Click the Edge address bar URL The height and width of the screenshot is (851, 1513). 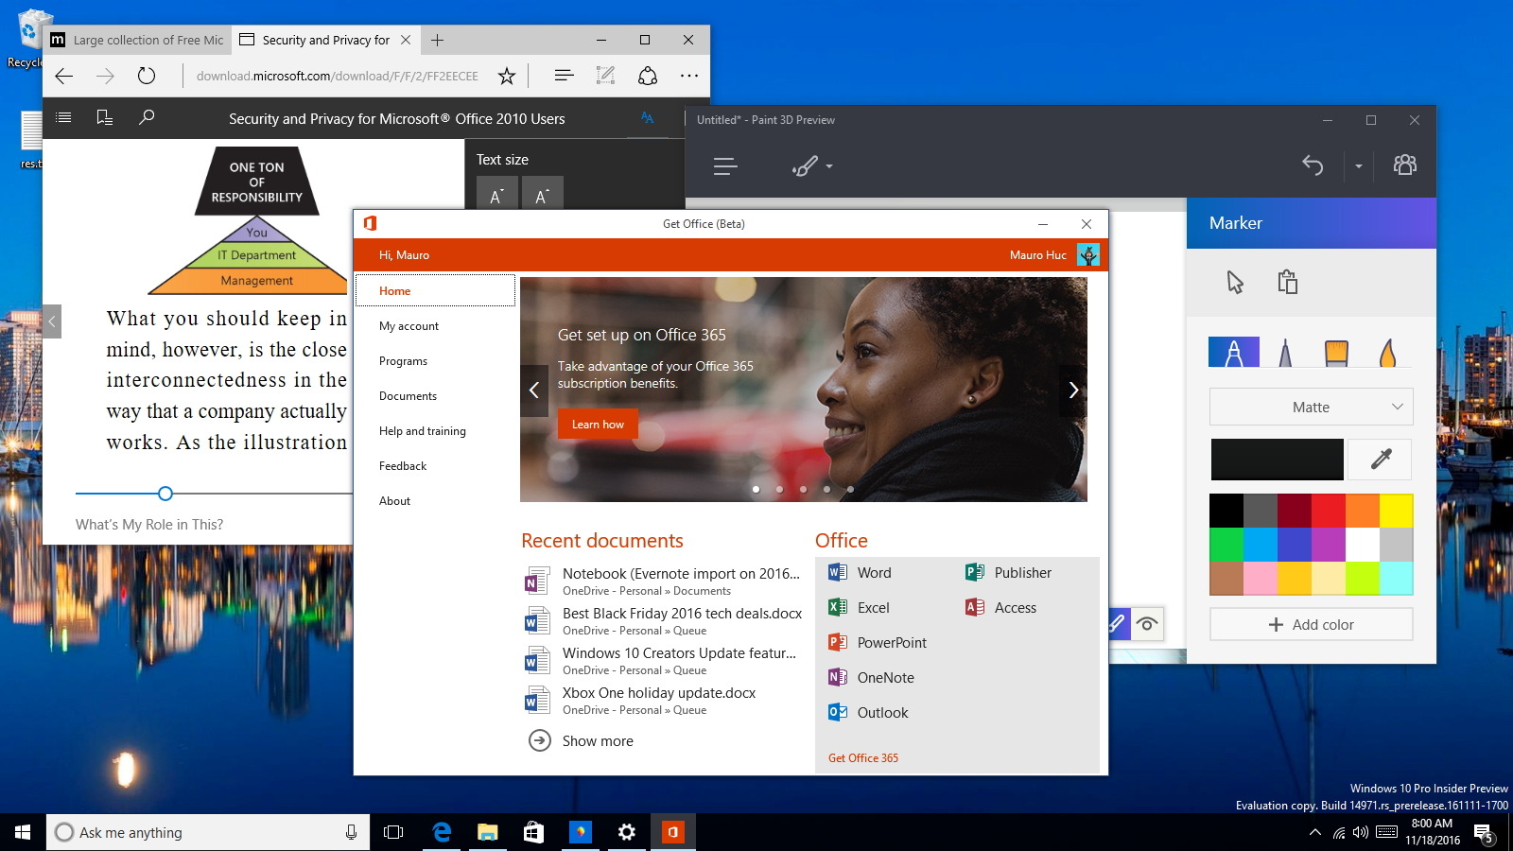338,76
